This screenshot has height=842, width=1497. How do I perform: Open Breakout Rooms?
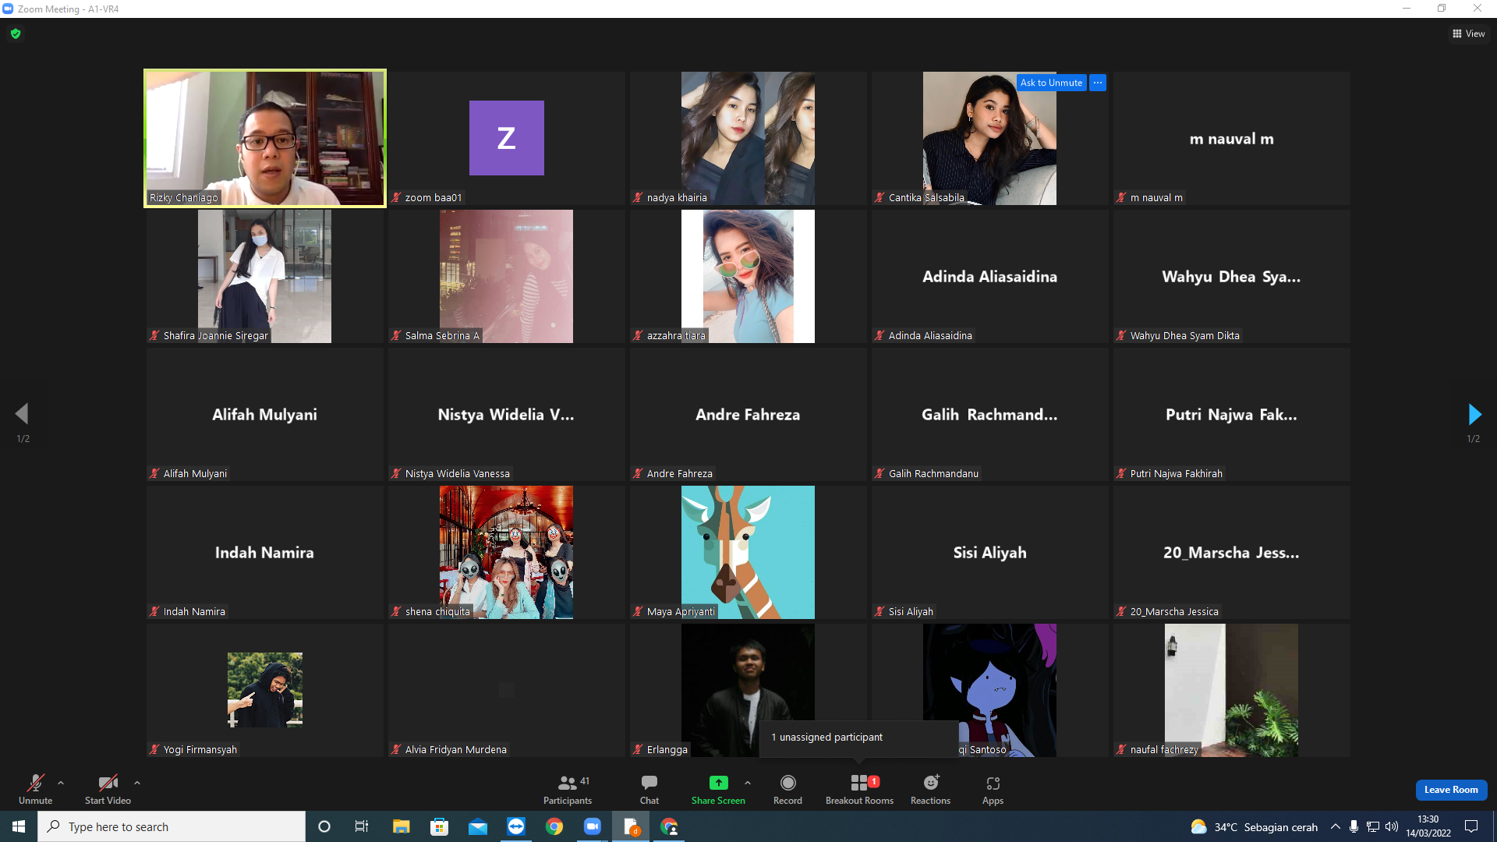pyautogui.click(x=859, y=789)
